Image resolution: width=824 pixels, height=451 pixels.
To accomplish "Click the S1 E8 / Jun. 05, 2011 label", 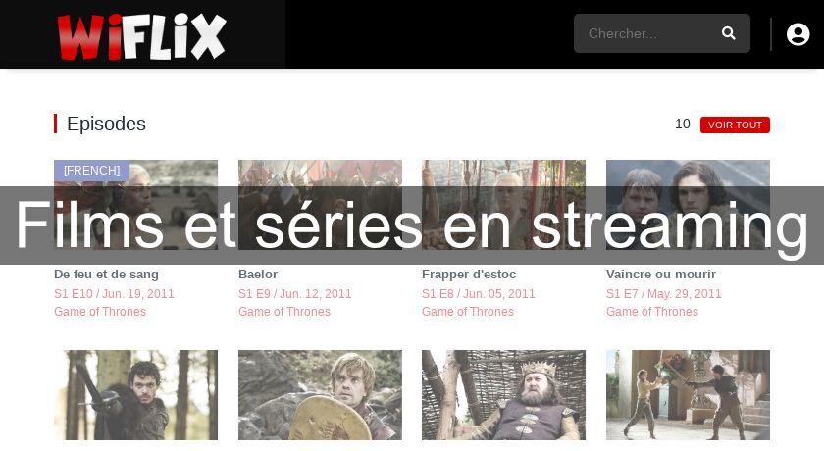I will pos(479,293).
